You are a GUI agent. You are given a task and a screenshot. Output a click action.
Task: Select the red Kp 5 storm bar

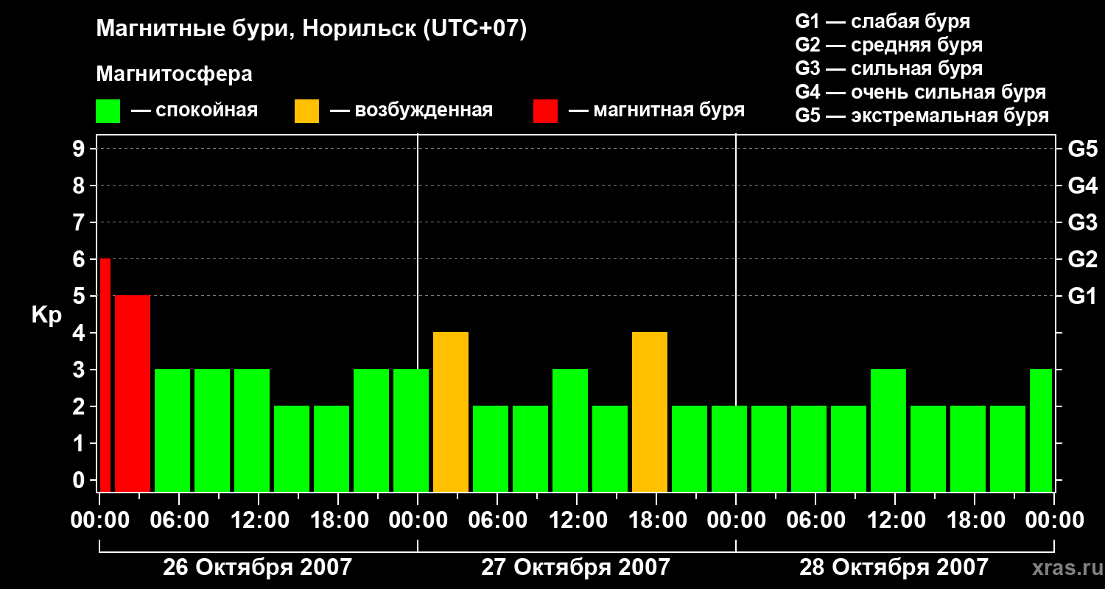coord(133,393)
